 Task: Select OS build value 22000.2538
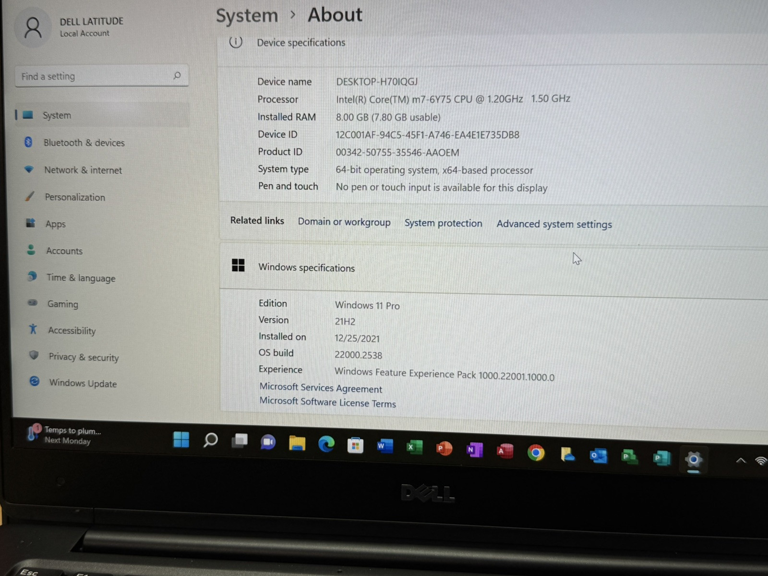(359, 355)
